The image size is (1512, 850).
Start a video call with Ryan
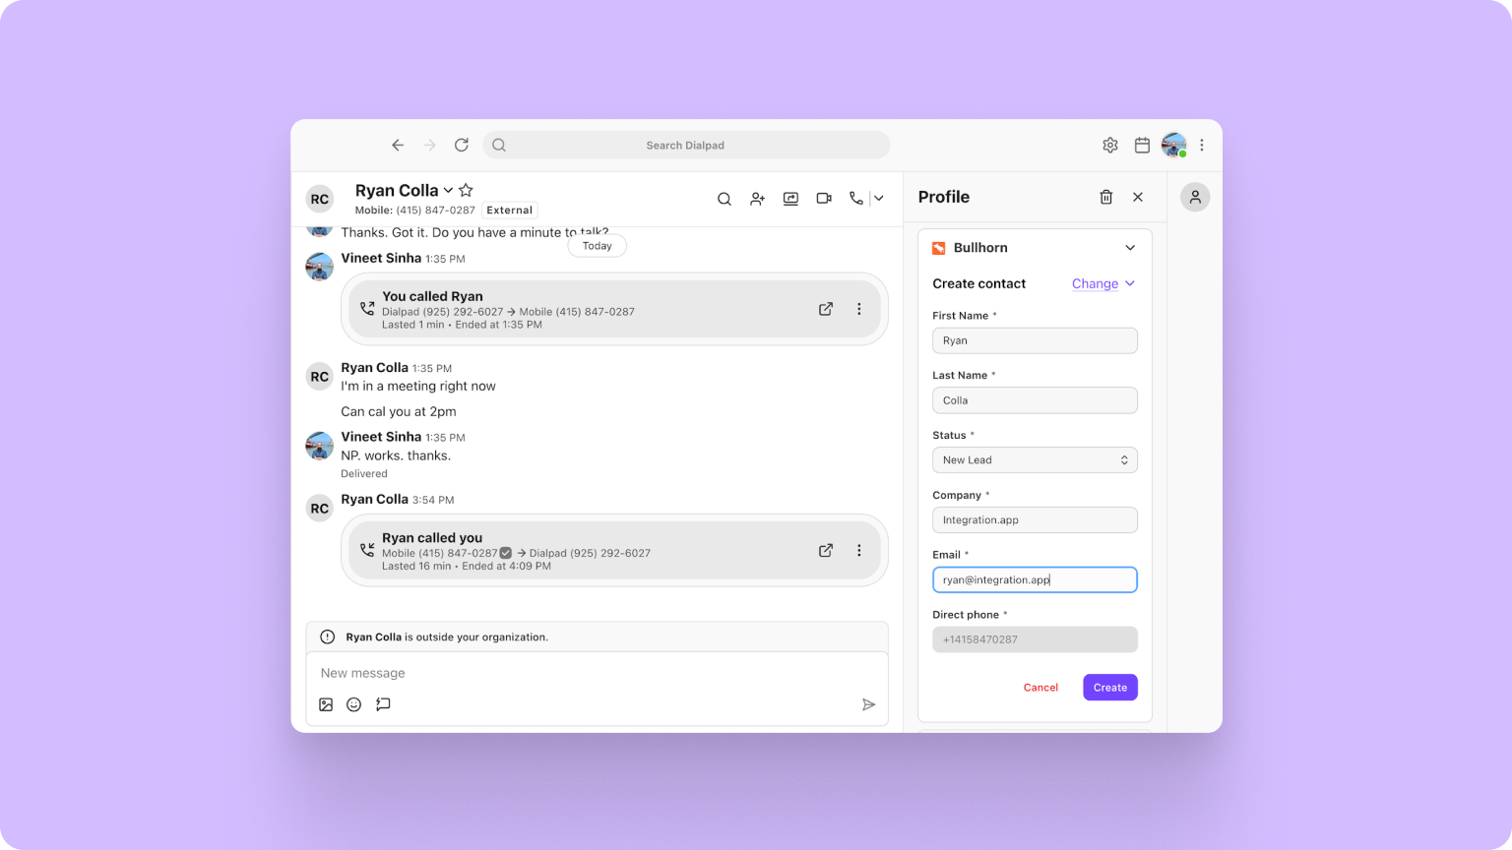point(823,198)
